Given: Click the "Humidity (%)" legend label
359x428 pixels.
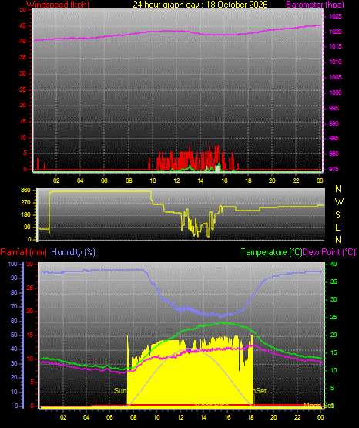Looking at the screenshot, I should point(73,252).
